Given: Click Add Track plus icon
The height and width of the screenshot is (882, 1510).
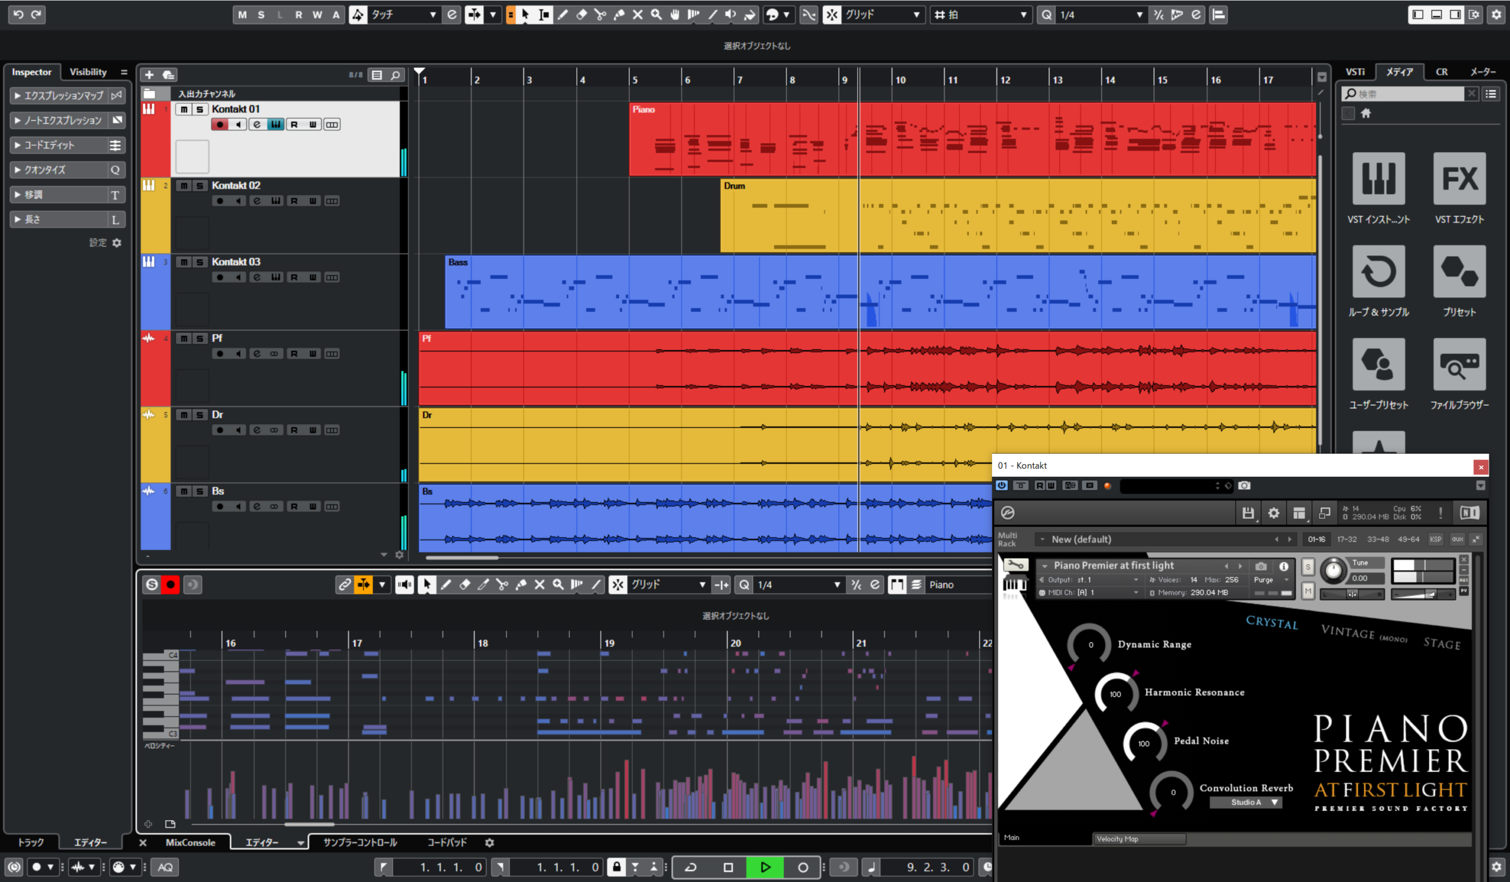Looking at the screenshot, I should point(149,75).
